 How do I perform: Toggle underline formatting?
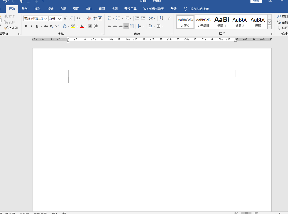(x=37, y=26)
